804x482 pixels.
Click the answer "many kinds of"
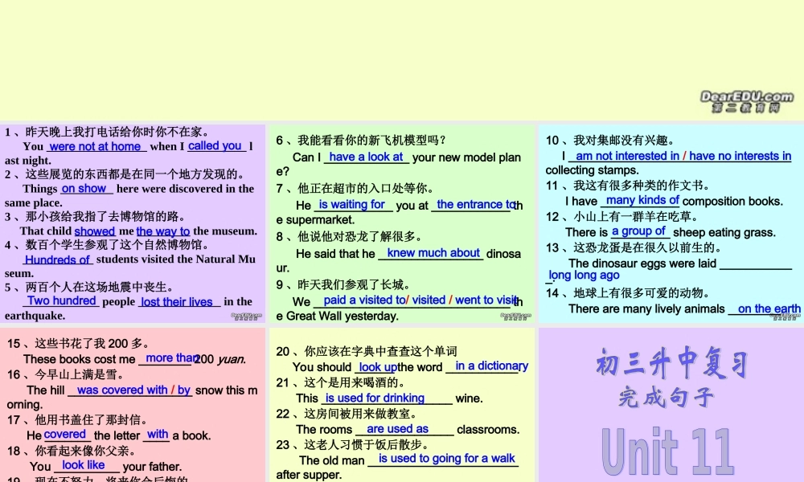[x=642, y=200]
